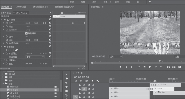Open the 音频剪辑混合器 tab
Image resolution: width=185 pixels, height=99 pixels.
64,7
